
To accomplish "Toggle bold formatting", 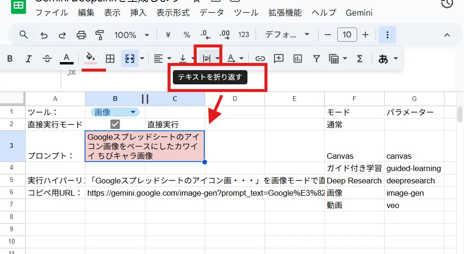I will (x=10, y=59).
